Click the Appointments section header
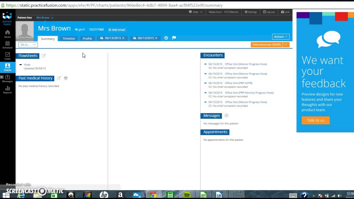 coord(215,132)
